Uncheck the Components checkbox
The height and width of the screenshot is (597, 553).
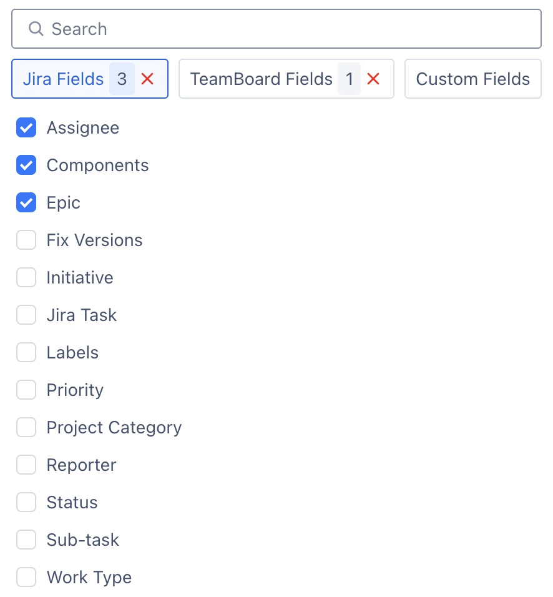point(26,165)
